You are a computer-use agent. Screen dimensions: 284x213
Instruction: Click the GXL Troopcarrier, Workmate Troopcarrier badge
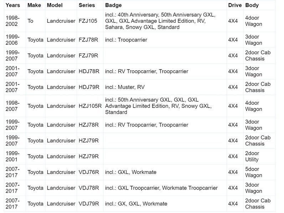(x=161, y=188)
